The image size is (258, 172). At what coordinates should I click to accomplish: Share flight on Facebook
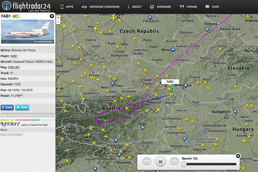(x=7, y=107)
